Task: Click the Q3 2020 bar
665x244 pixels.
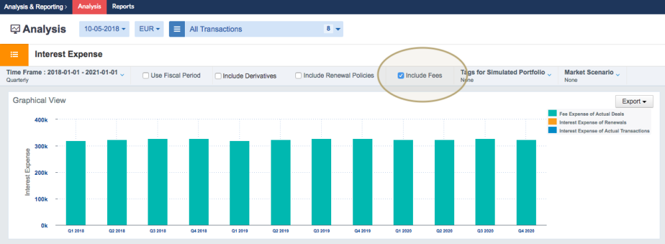Action: (x=485, y=182)
